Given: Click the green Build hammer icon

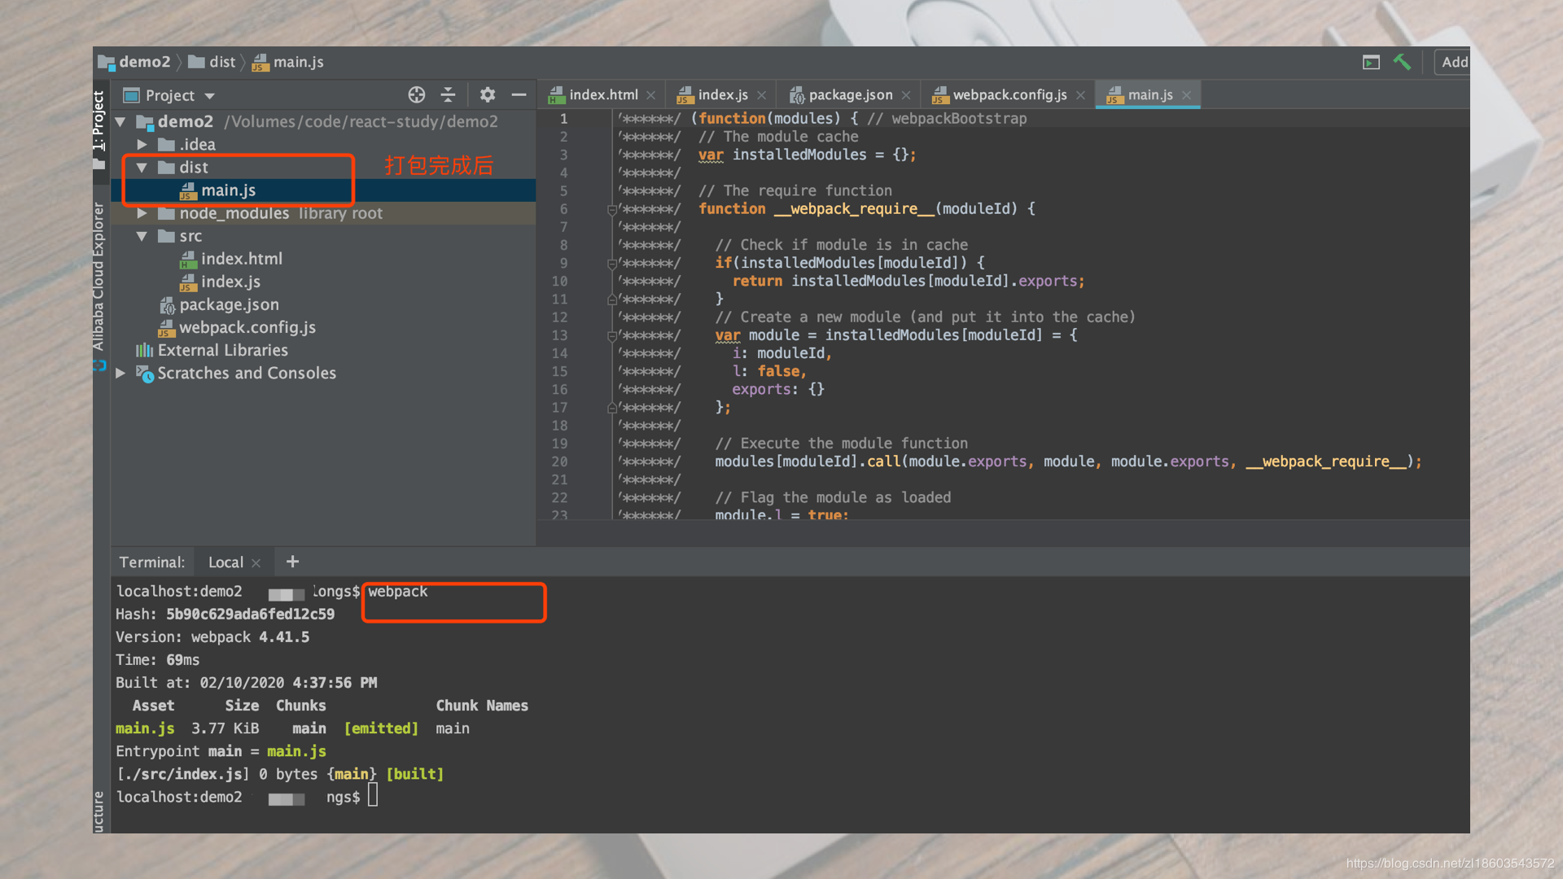Looking at the screenshot, I should (x=1402, y=62).
